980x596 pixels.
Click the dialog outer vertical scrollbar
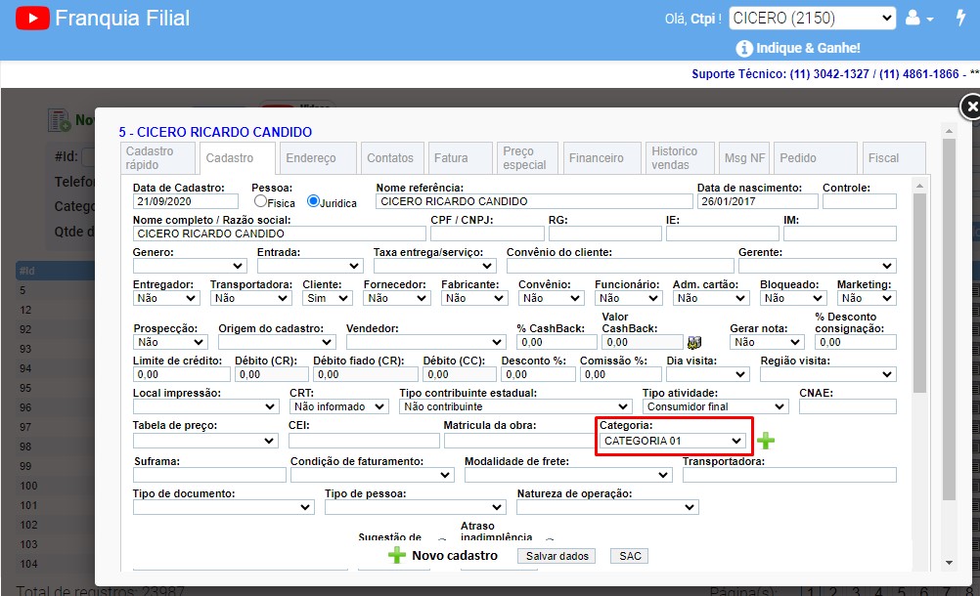(949, 319)
